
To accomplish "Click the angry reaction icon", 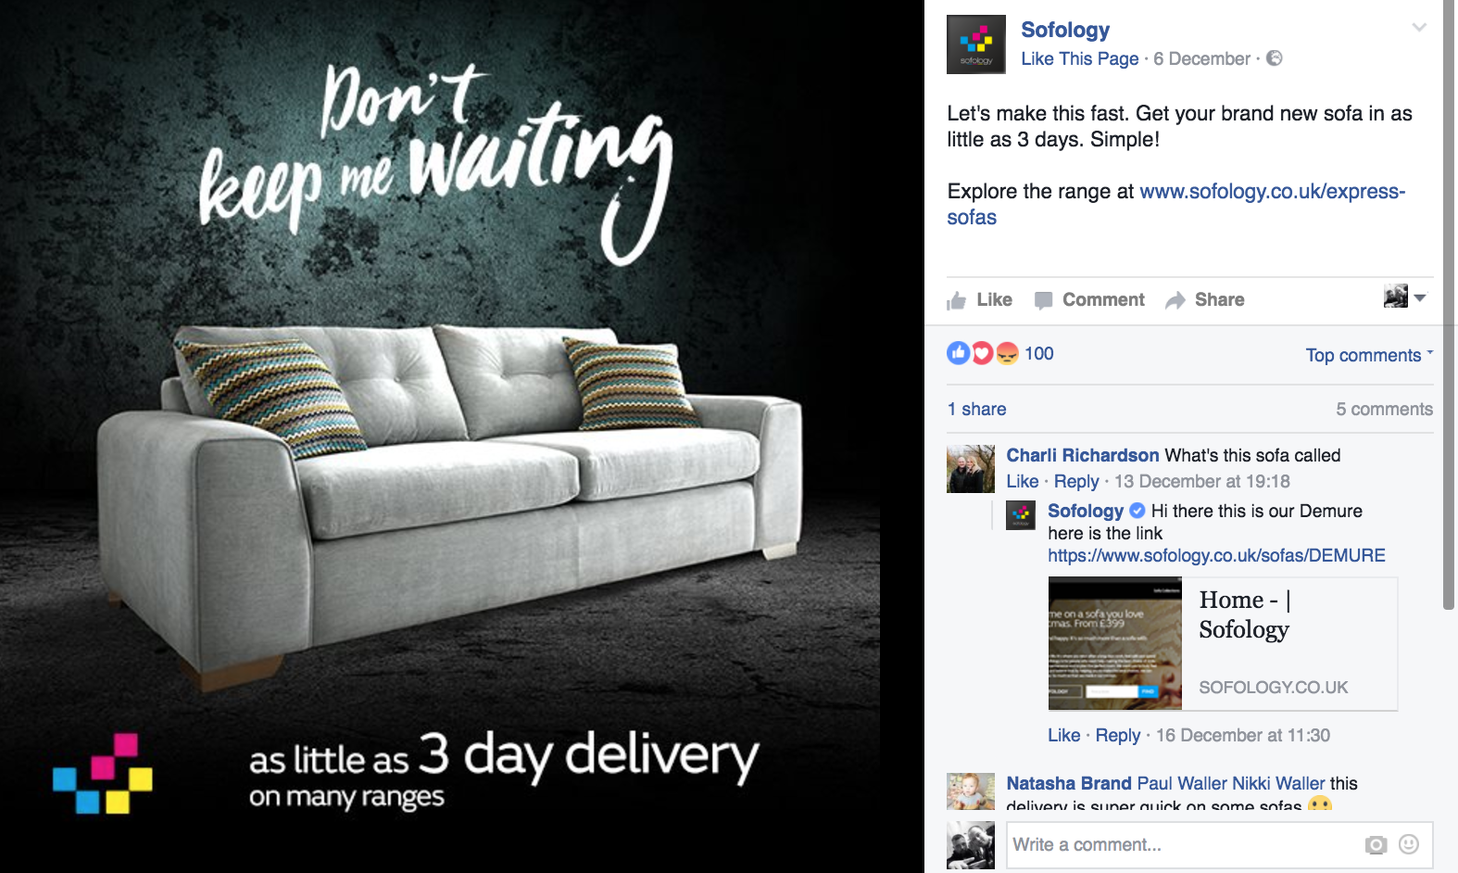I will click(1007, 353).
